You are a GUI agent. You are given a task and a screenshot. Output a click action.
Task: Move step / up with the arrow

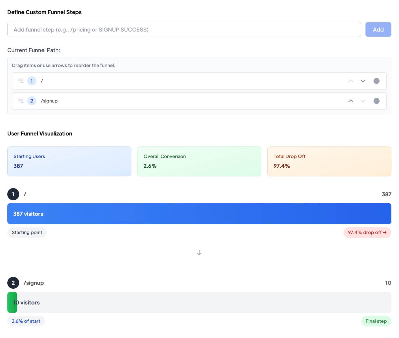tap(351, 81)
